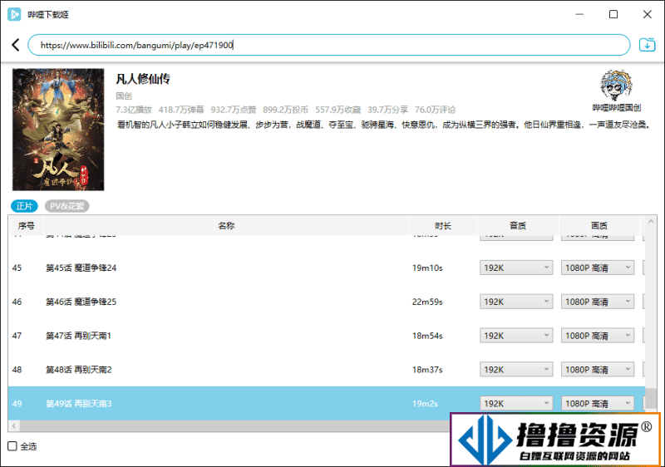665x467 pixels.
Task: Select row 第48话 再别天南2
Action: coord(327,370)
